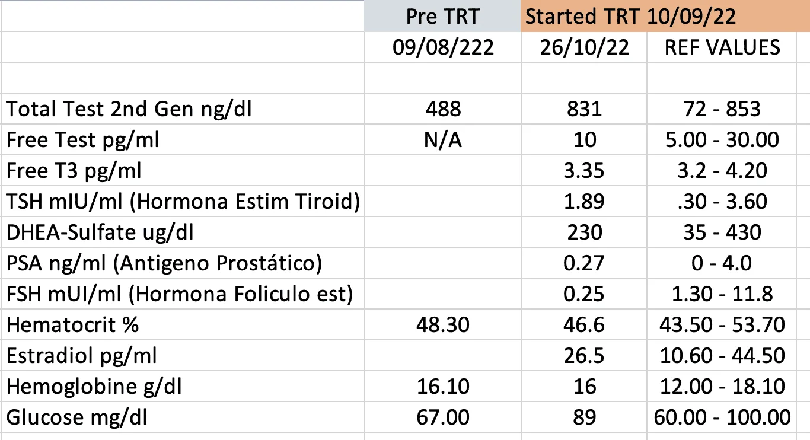
Task: Click the Started TRT 10/09/22 header cell
Action: 630,16
